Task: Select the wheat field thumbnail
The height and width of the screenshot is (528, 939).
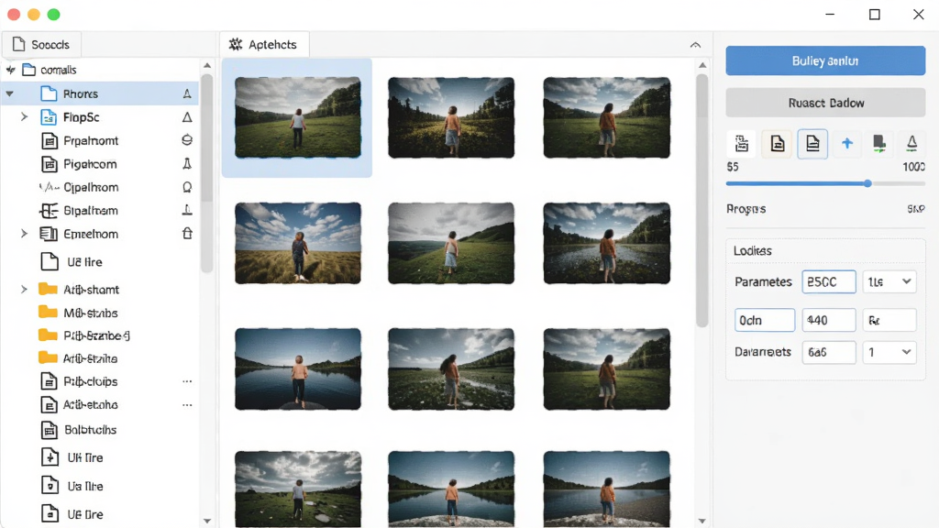Action: tap(298, 243)
